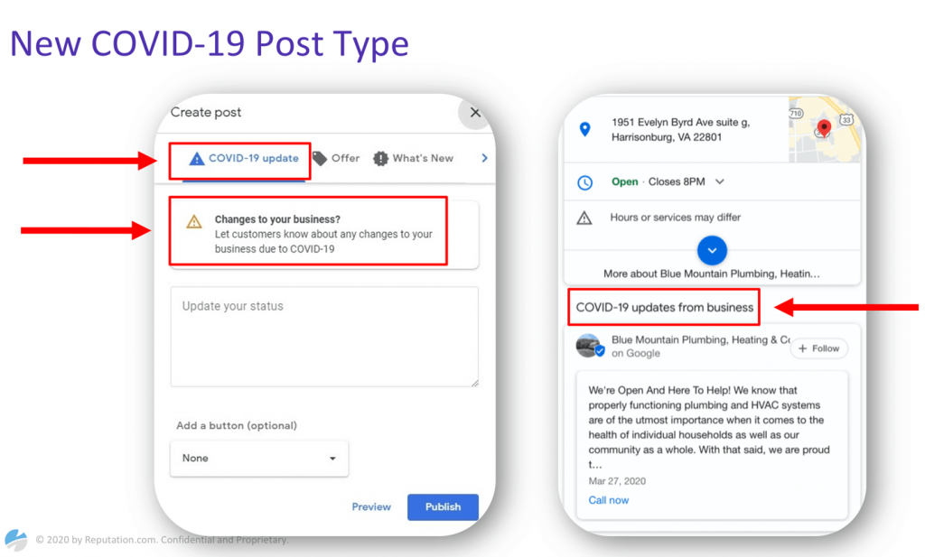Click the yellow warning icon in changes notice
Screen dimensions: 925x557
tap(194, 221)
